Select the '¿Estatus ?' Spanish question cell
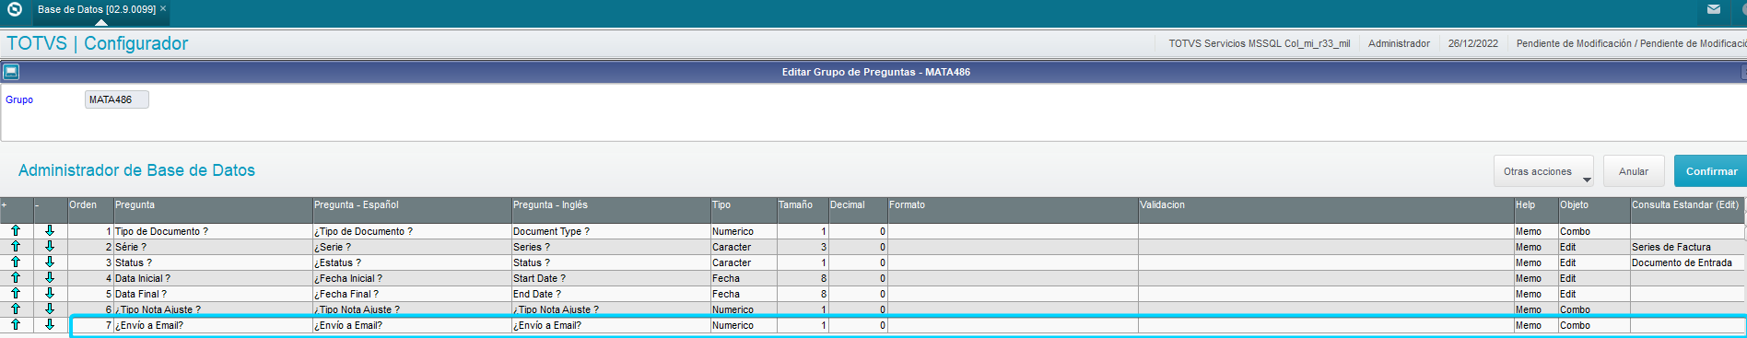The height and width of the screenshot is (338, 1747). [411, 262]
